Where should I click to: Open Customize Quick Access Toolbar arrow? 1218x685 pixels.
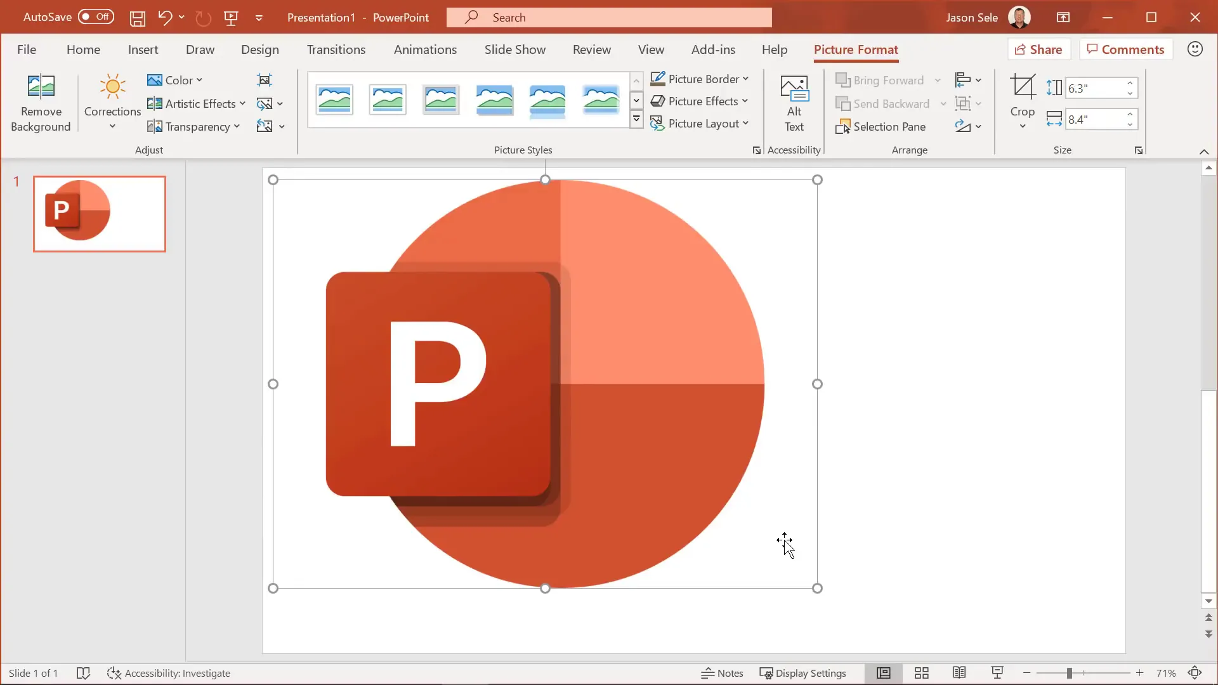coord(259,18)
